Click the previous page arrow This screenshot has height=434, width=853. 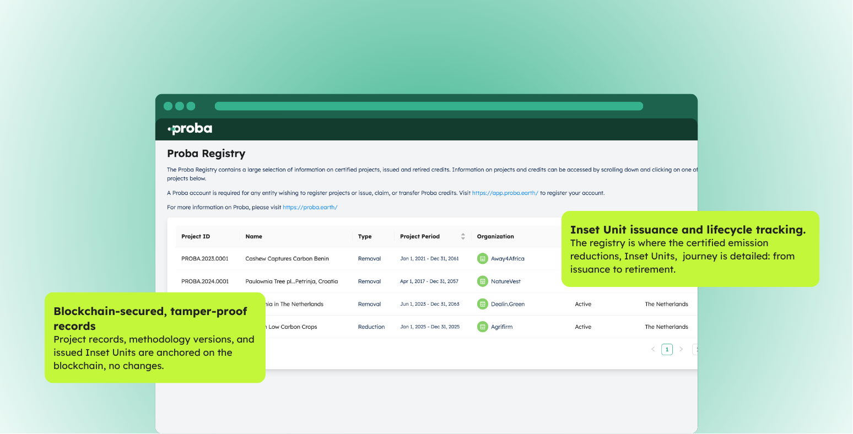coord(653,349)
